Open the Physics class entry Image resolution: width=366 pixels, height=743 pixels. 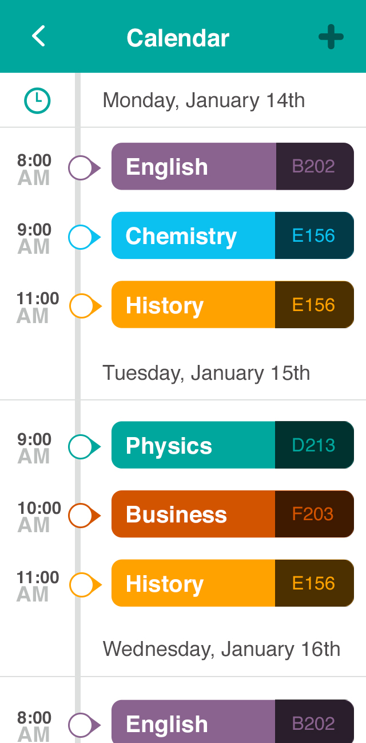tap(193, 445)
